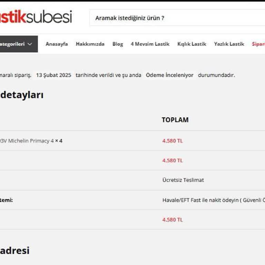
Task: Select the Michelin row price 4.580 TL
Action: point(173,141)
